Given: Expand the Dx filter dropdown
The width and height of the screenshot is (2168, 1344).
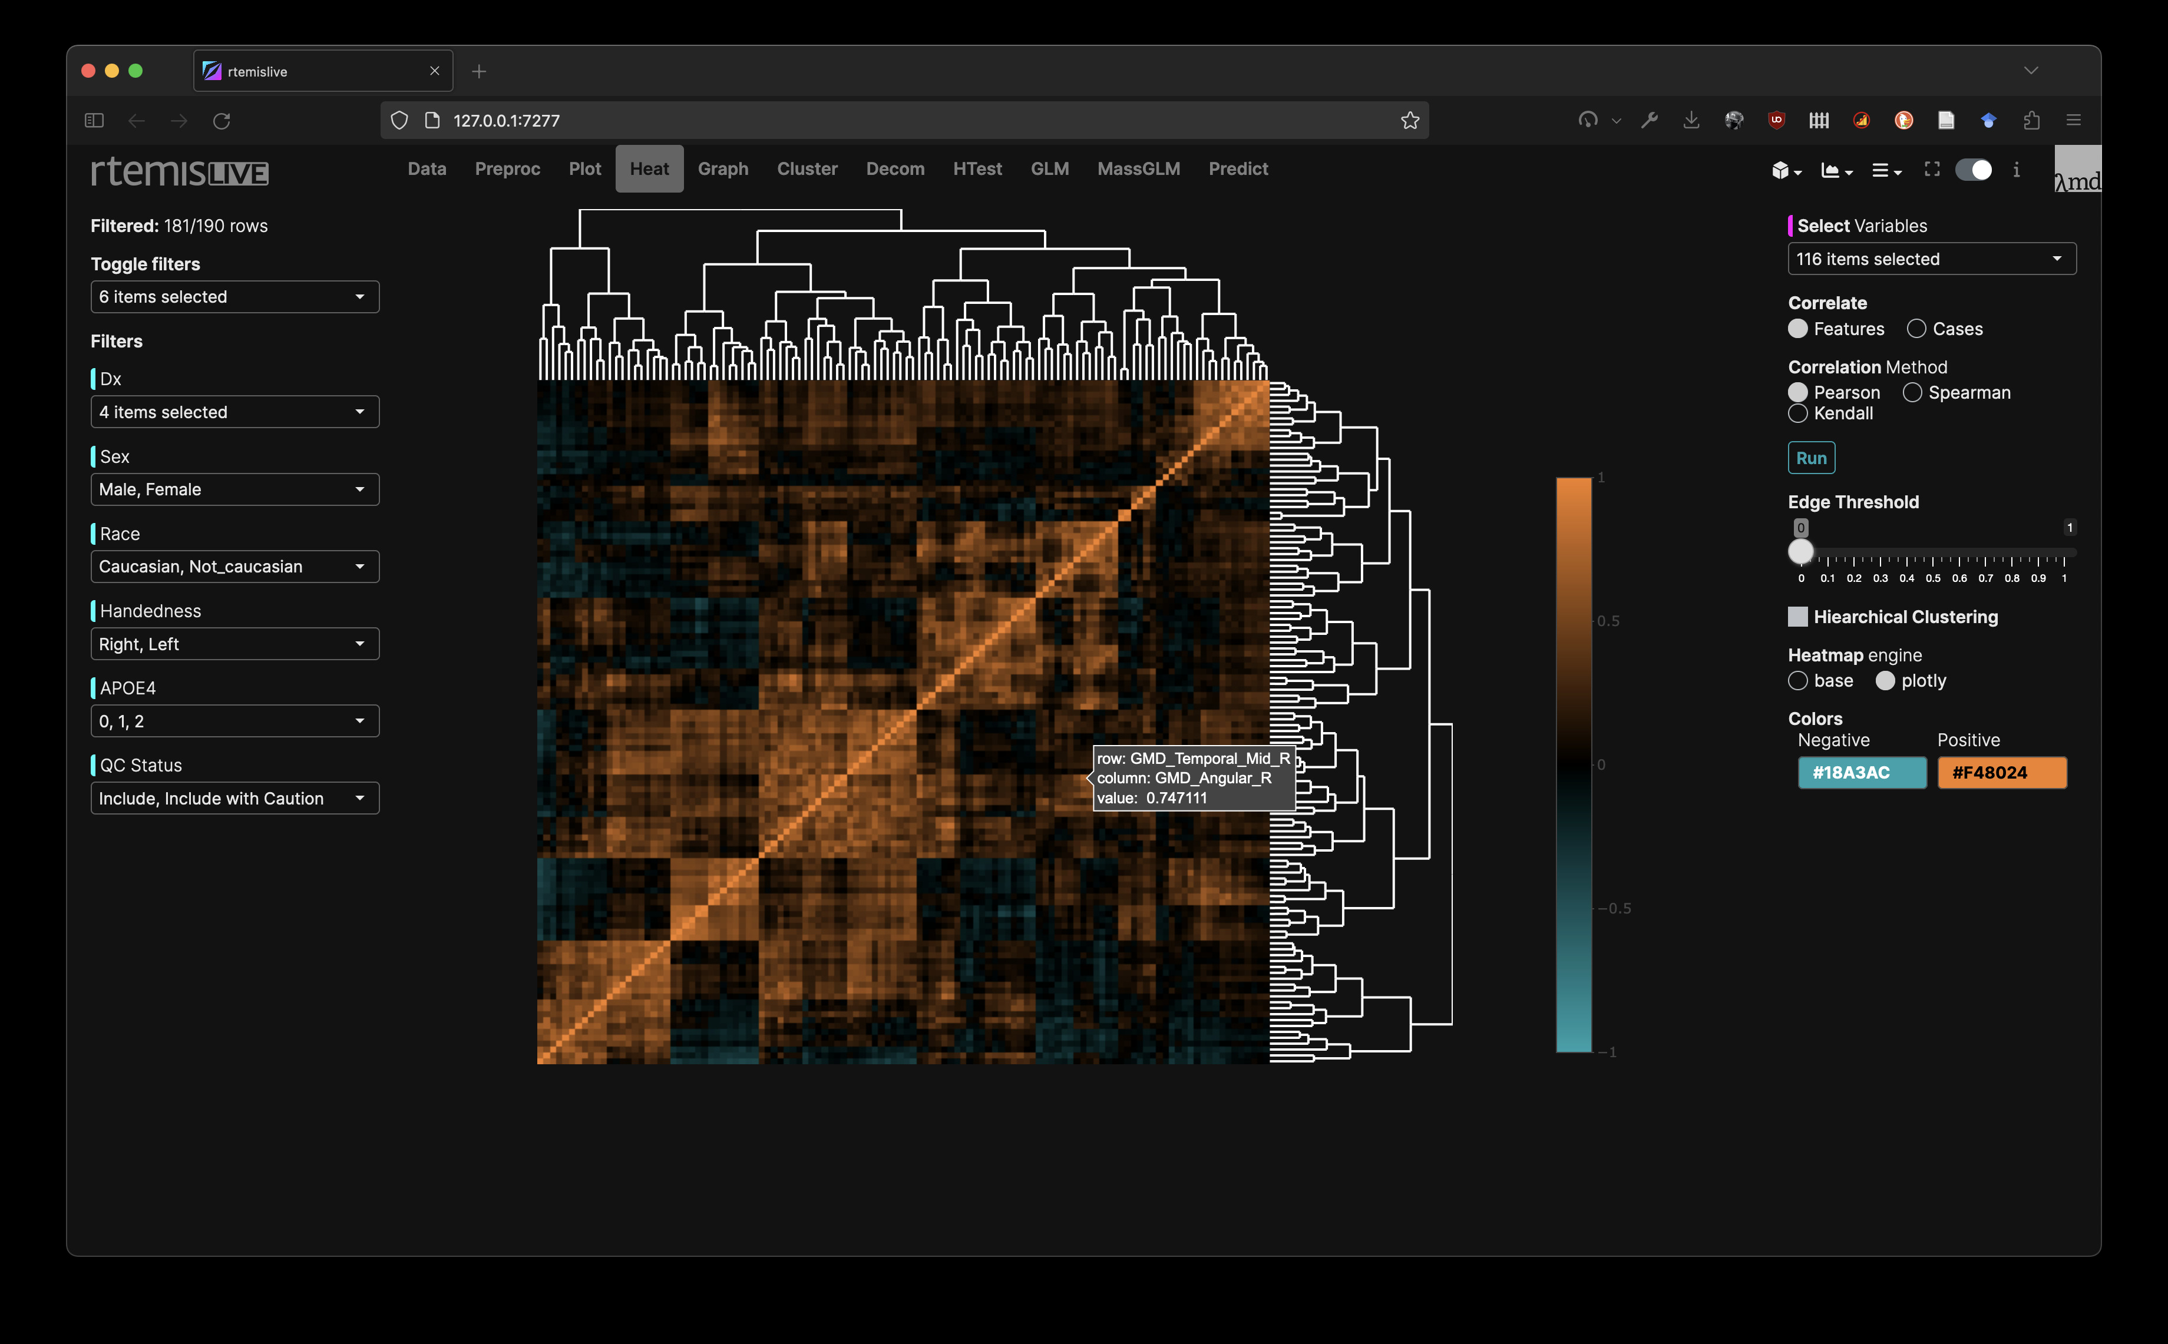Looking at the screenshot, I should (234, 412).
